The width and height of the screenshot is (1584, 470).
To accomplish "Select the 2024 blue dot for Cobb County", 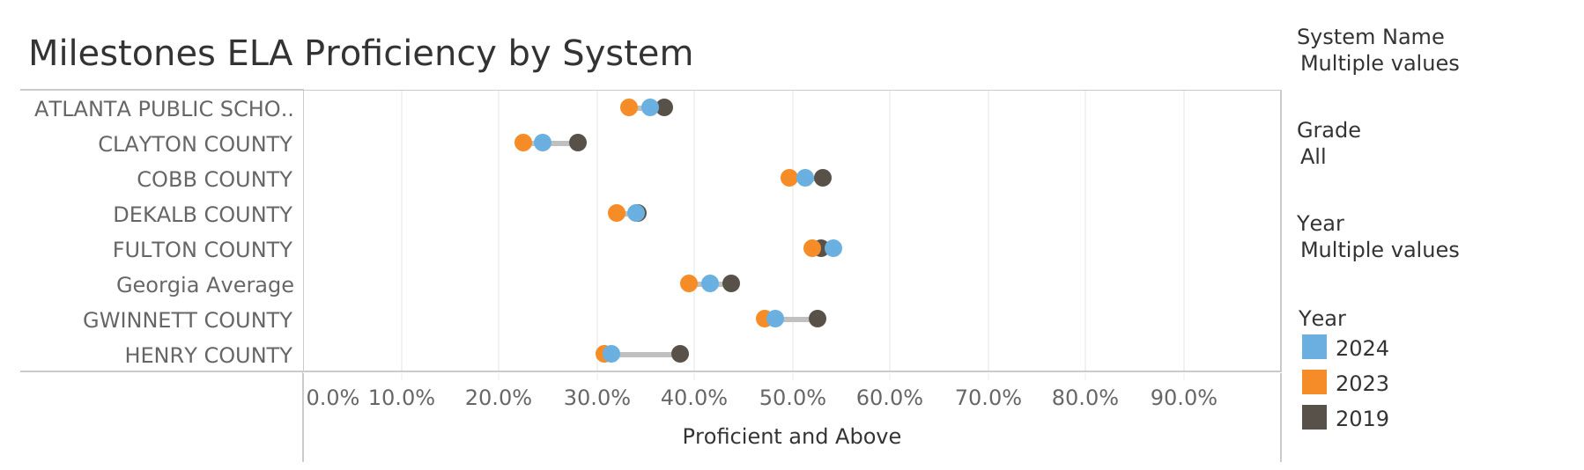I will [x=805, y=178].
